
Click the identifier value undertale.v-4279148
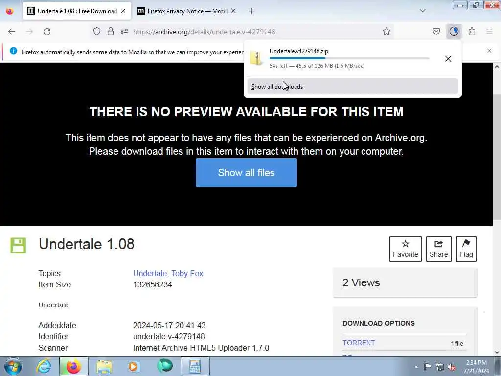point(169,336)
